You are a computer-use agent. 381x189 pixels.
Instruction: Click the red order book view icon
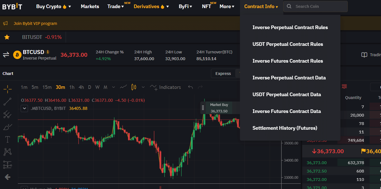coord(344,87)
